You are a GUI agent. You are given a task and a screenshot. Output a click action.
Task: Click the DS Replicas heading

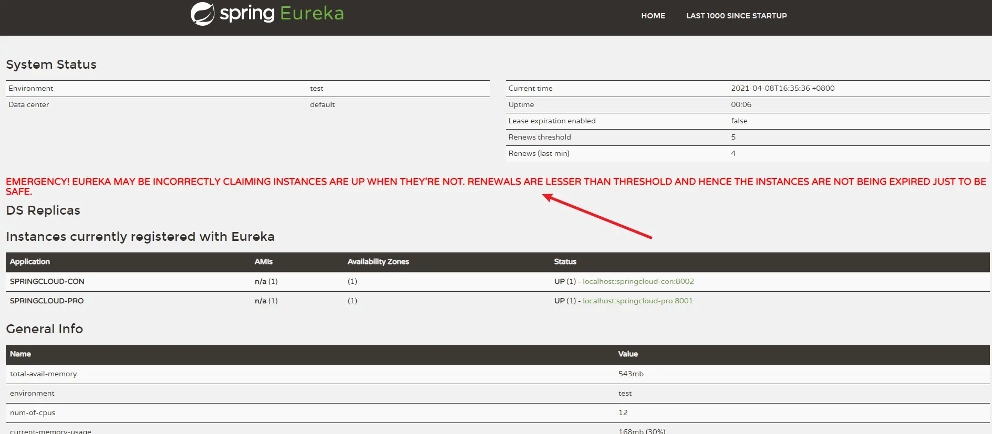pos(43,210)
